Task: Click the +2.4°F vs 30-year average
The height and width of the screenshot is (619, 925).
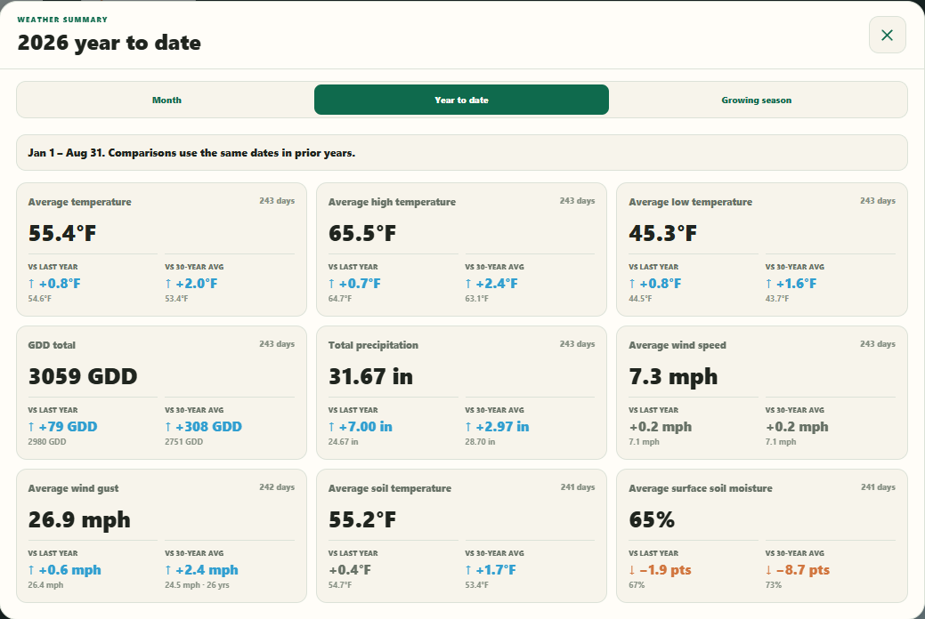Action: 491,284
